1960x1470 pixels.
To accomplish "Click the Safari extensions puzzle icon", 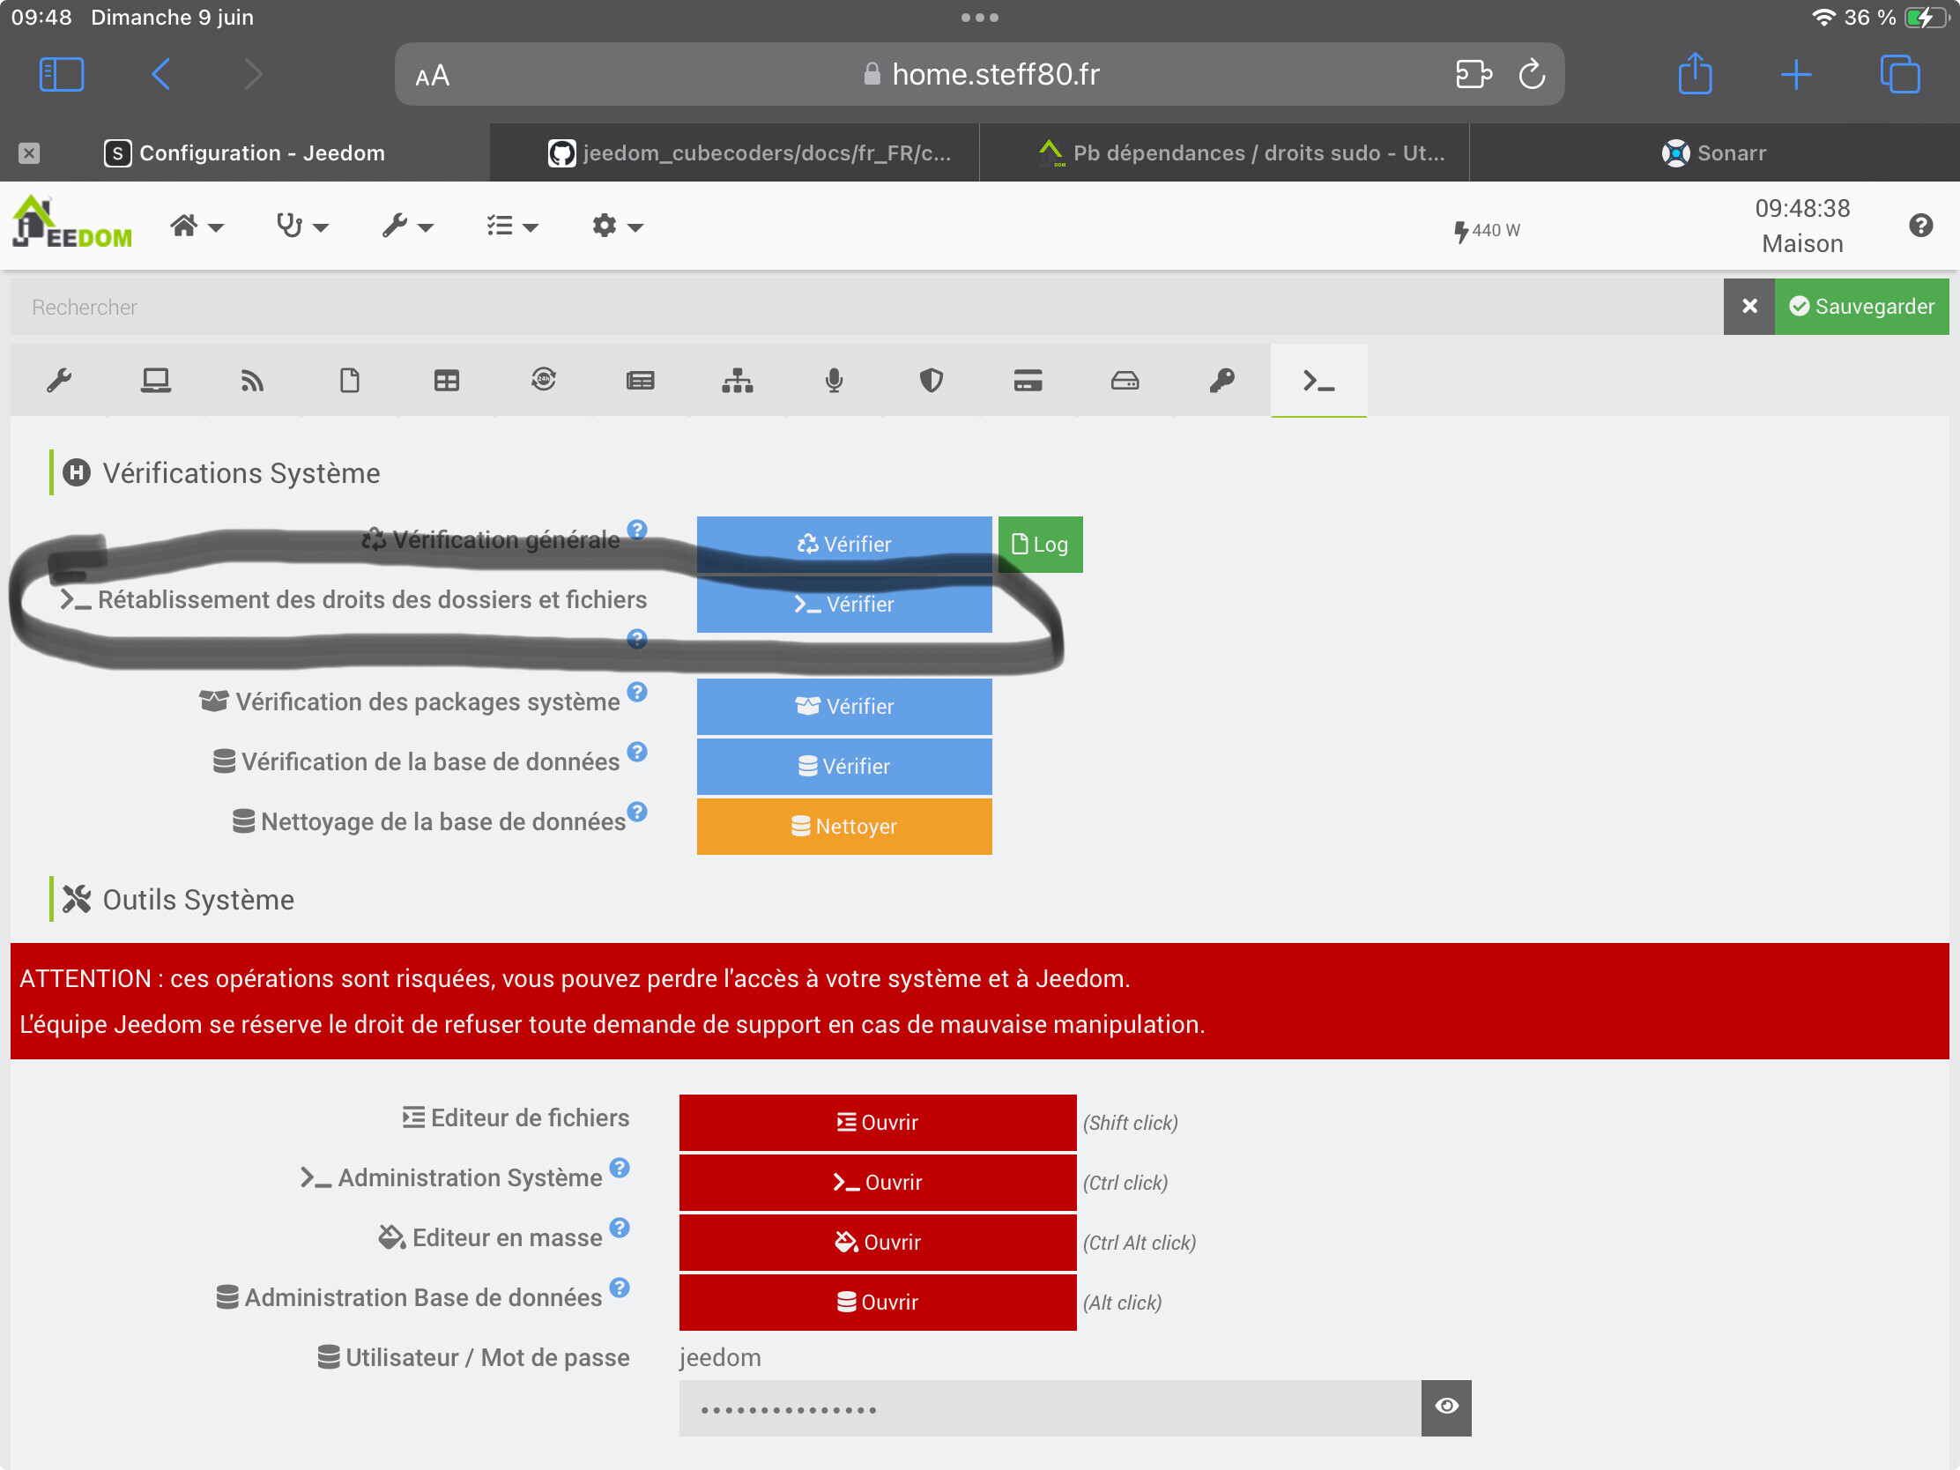I will [x=1474, y=74].
